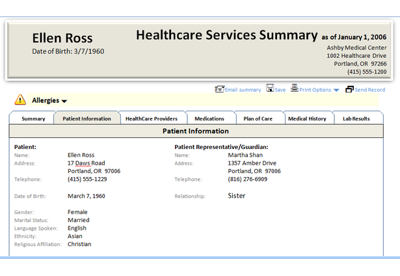Click the patient name value Ellen Ross
The height and width of the screenshot is (276, 400).
[81, 155]
